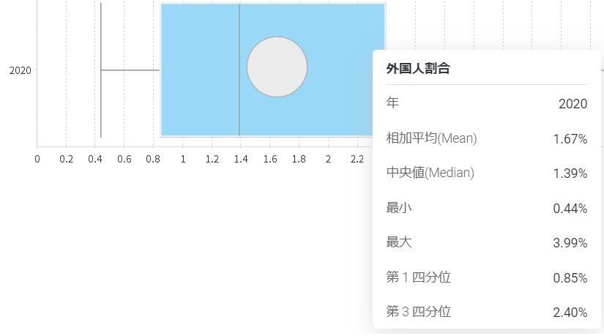The image size is (604, 336).
Task: Click the 第1四分位 label in tooltip
Action: [418, 277]
